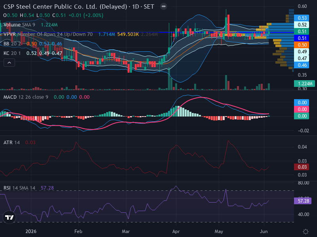Click the 80.00 RSI scale value
Image resolution: width=317 pixels, height=237 pixels.
pyautogui.click(x=304, y=183)
